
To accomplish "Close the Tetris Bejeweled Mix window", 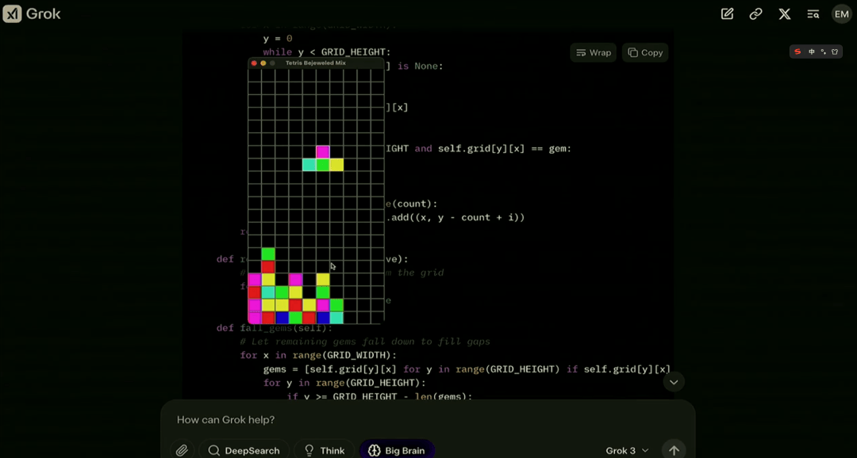I will pyautogui.click(x=254, y=63).
